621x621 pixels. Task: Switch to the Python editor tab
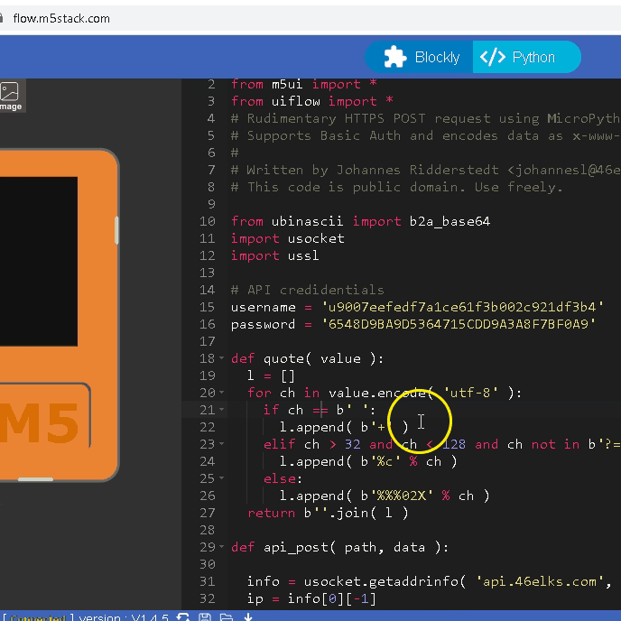[x=527, y=57]
